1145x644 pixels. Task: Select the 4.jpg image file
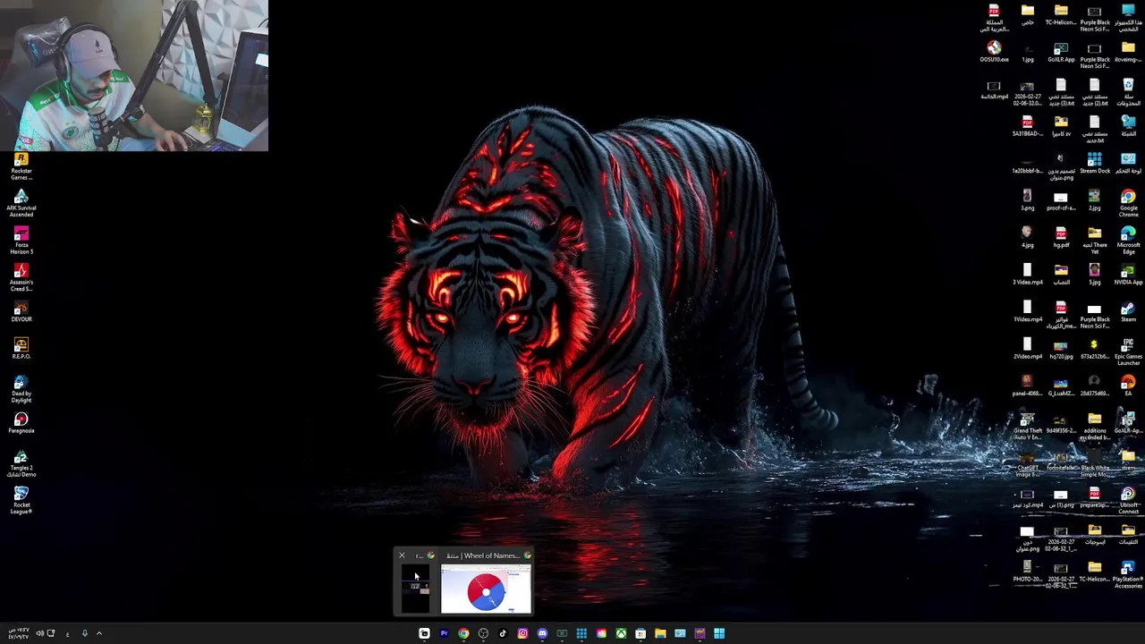tap(1028, 238)
